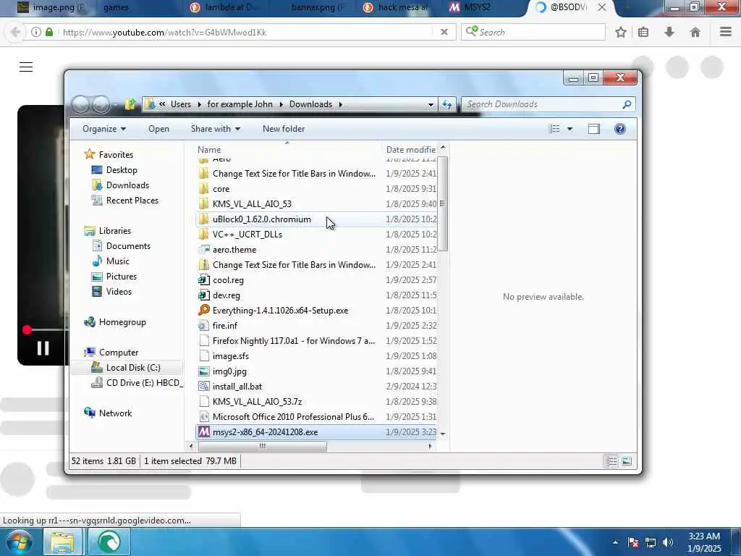
Task: Expand the address bar history dropdown
Action: pos(431,104)
